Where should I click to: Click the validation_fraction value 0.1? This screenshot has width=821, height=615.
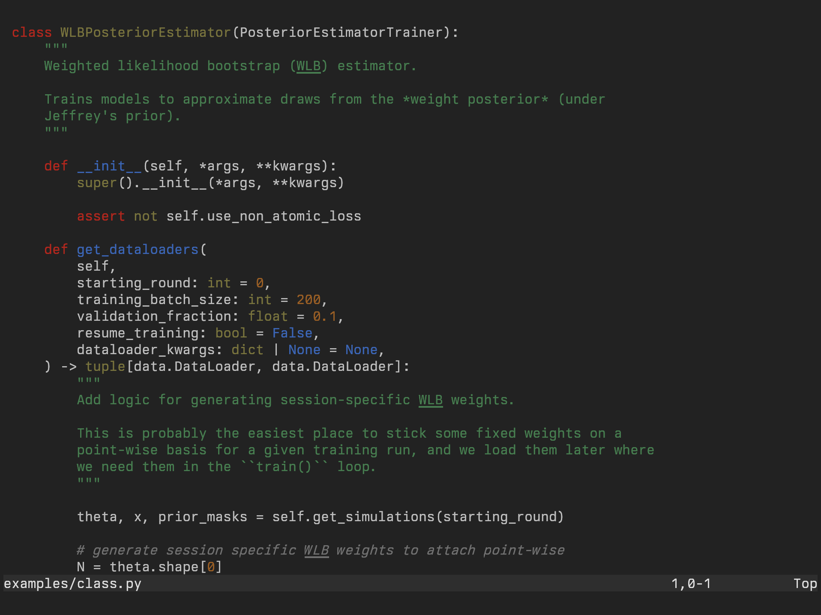pos(325,316)
